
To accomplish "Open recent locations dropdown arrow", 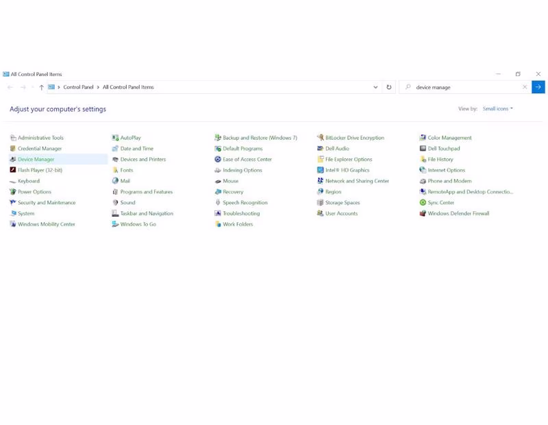I will click(x=32, y=88).
